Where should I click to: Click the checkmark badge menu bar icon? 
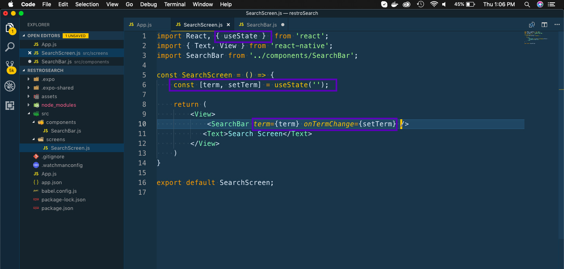[x=384, y=4]
